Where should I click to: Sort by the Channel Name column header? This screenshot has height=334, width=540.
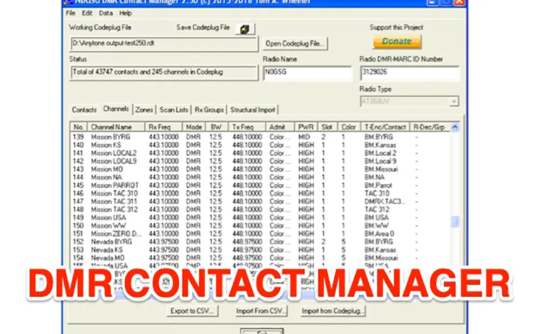116,127
